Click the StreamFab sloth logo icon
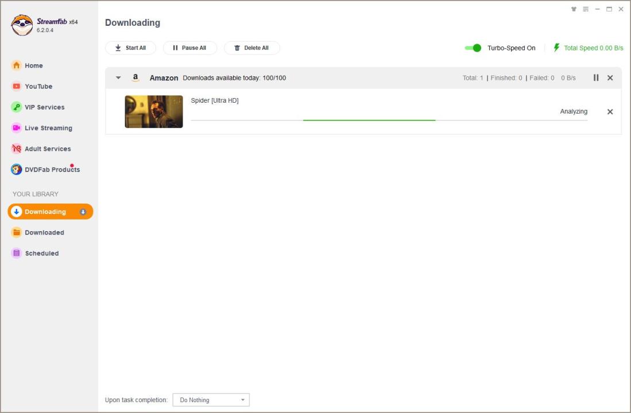This screenshot has width=631, height=413. [x=22, y=25]
